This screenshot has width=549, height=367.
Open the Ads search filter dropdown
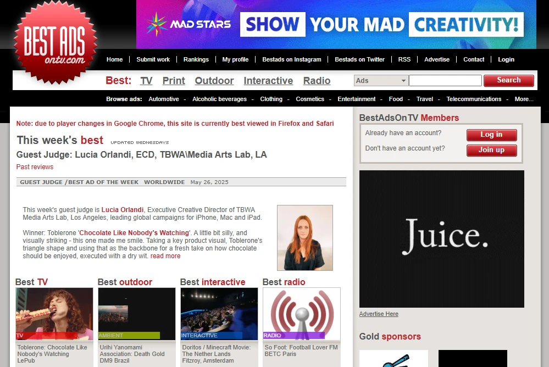pos(380,80)
